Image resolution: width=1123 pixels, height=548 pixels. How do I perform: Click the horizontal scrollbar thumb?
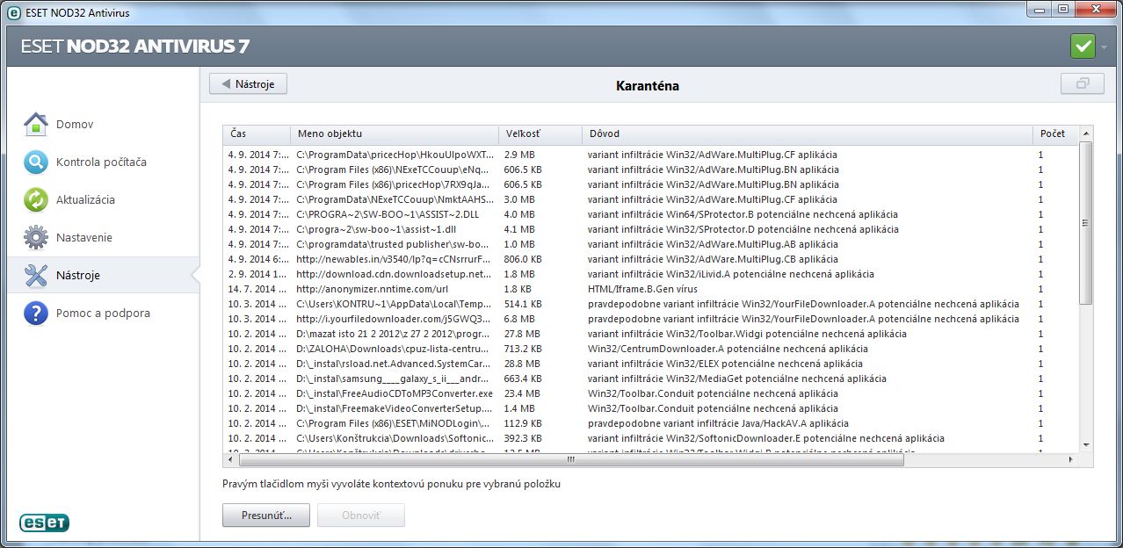570,459
